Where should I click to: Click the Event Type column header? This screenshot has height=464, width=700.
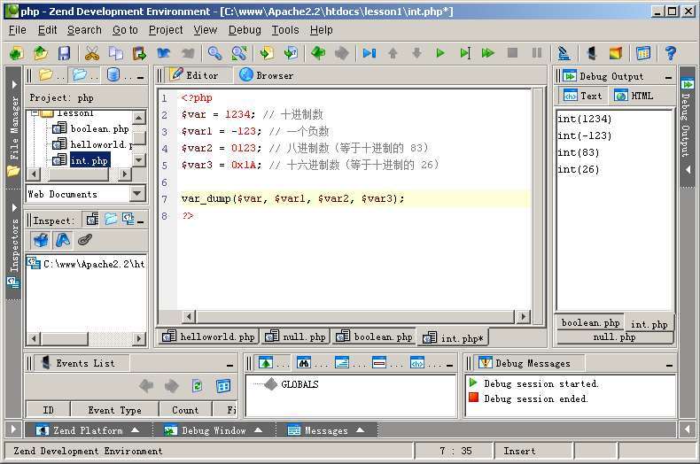[x=114, y=410]
